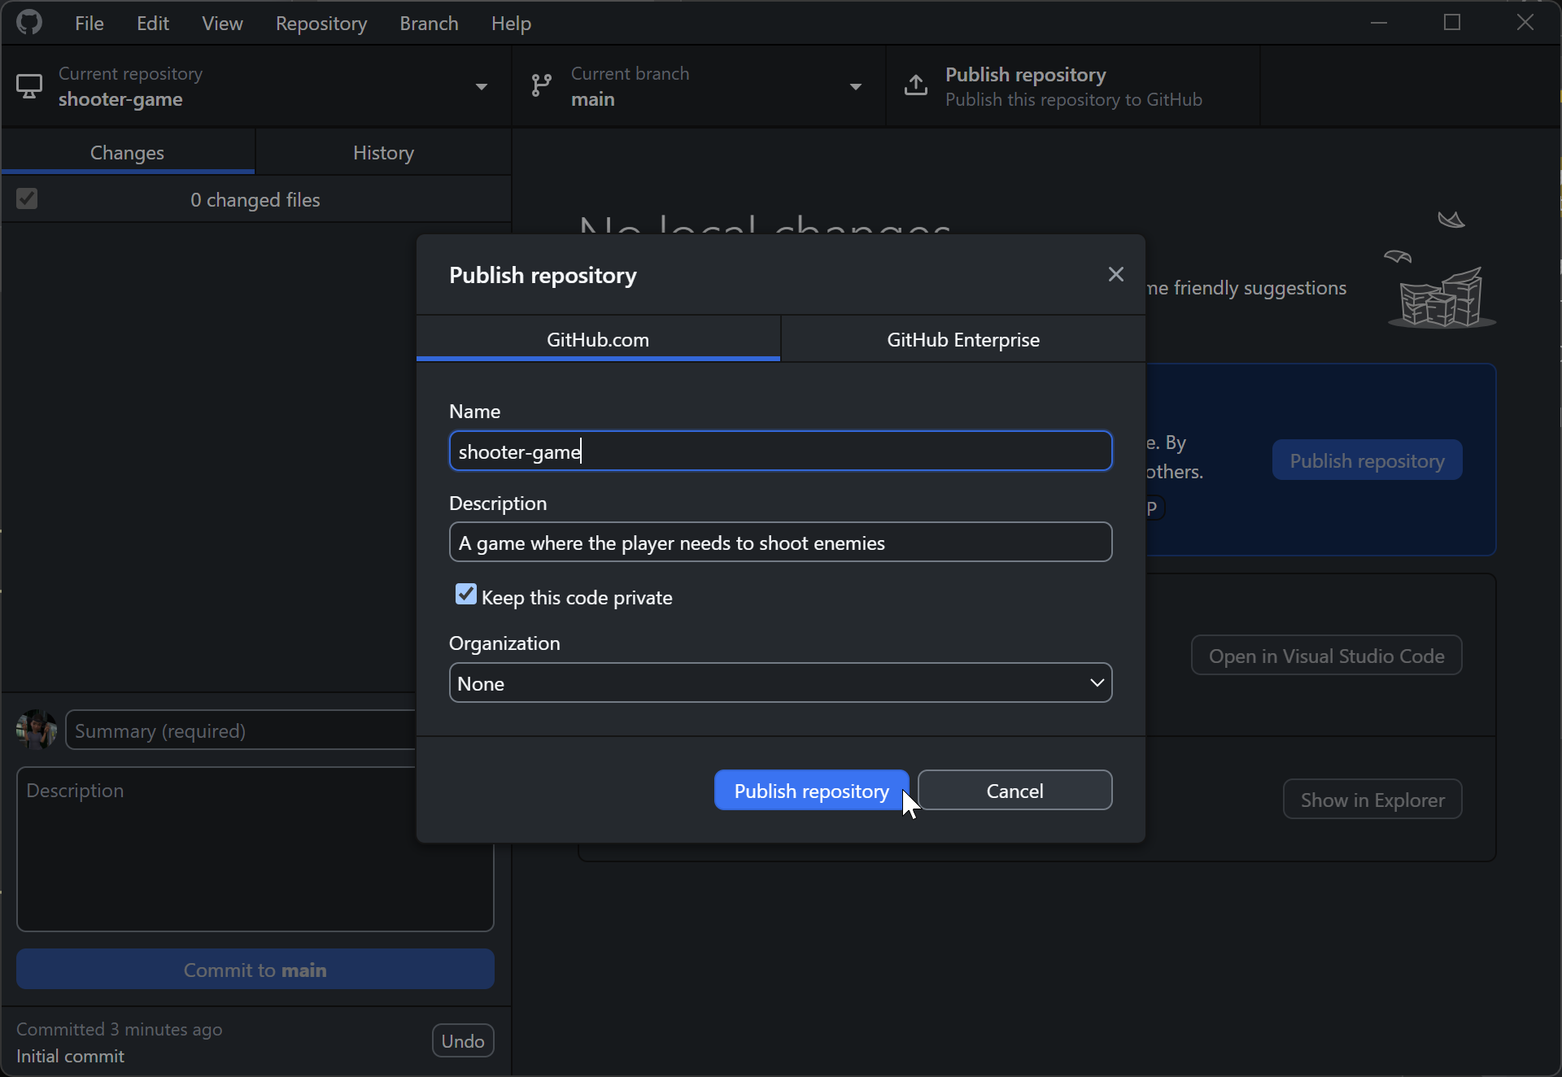Open the Organization dropdown set to None
Image resolution: width=1562 pixels, height=1077 pixels.
tap(780, 683)
